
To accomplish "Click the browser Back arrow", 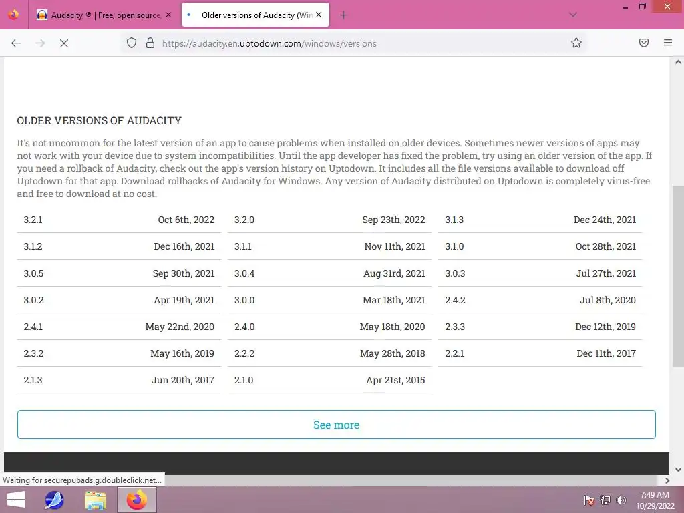I will 16,43.
